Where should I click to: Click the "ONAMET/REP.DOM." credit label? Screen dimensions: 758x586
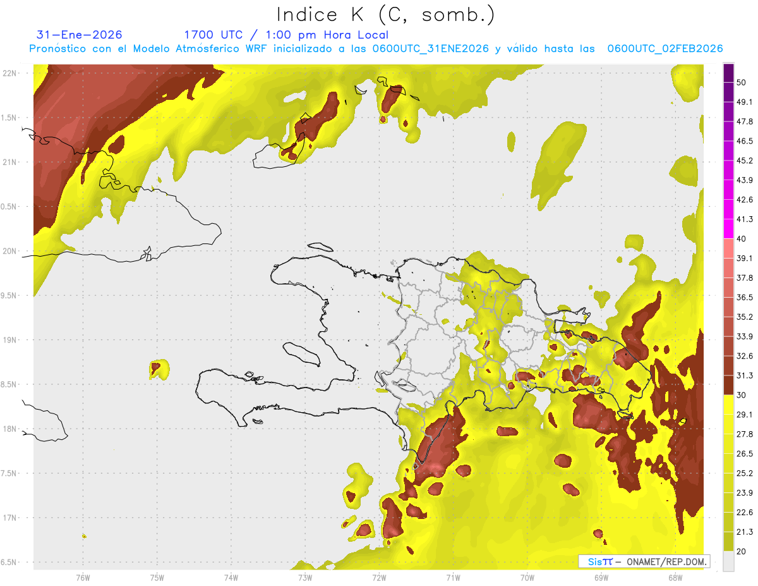665,561
